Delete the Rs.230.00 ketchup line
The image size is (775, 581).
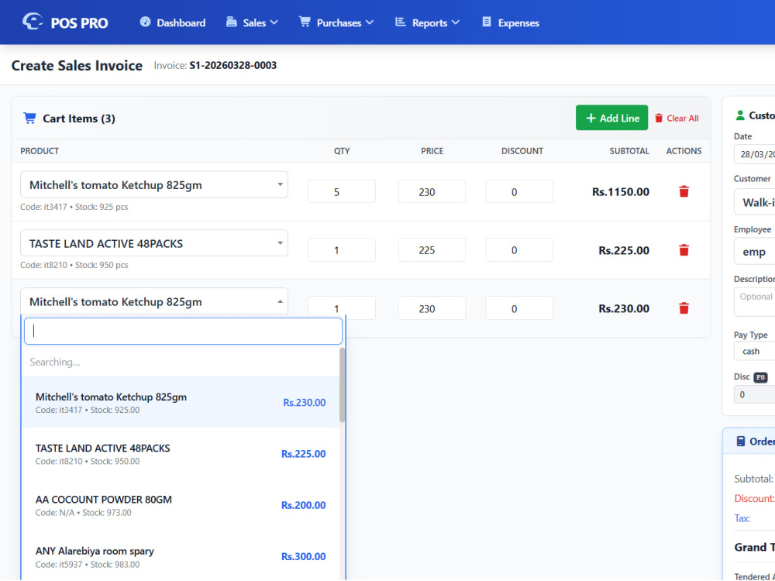pos(684,308)
